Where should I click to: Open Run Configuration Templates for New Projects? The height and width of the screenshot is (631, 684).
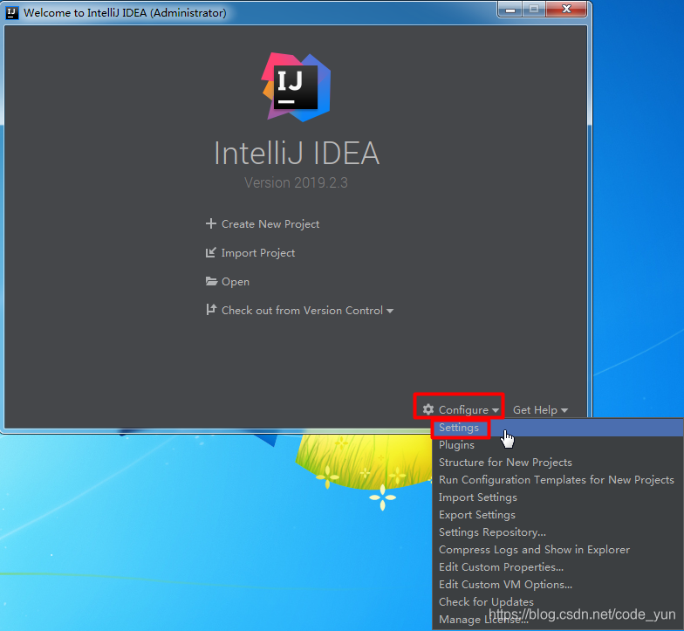tap(557, 480)
